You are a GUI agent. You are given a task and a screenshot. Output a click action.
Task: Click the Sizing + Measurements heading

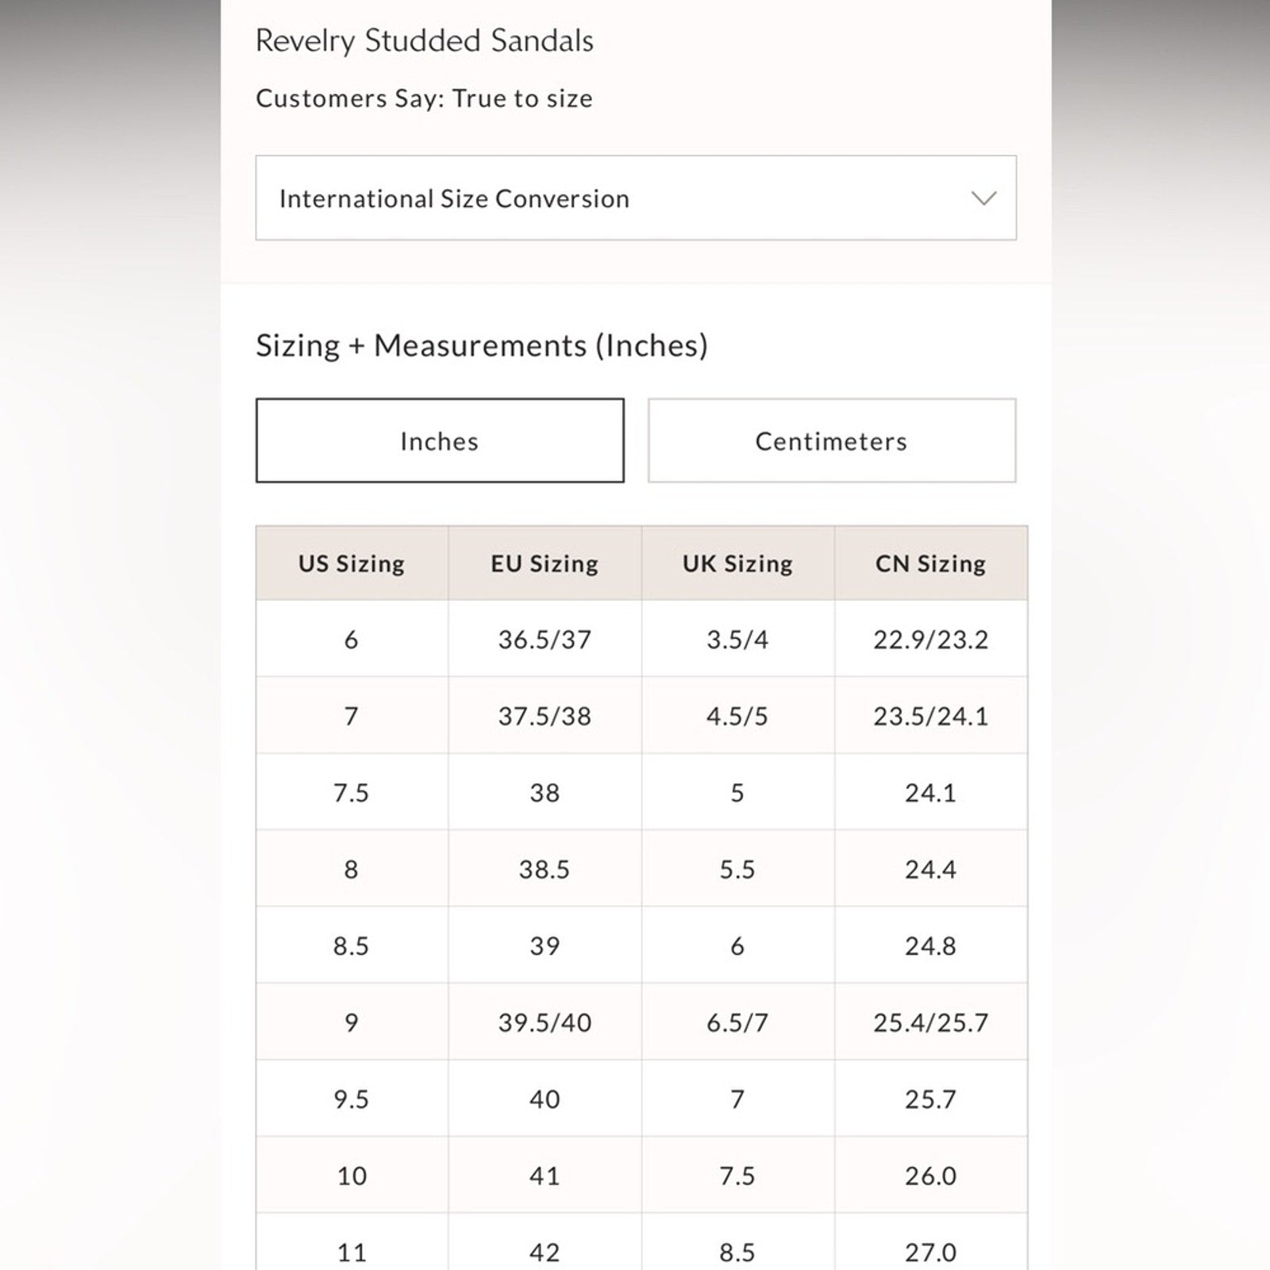[481, 345]
